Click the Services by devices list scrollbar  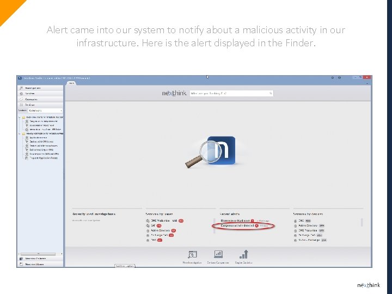coord(362,222)
